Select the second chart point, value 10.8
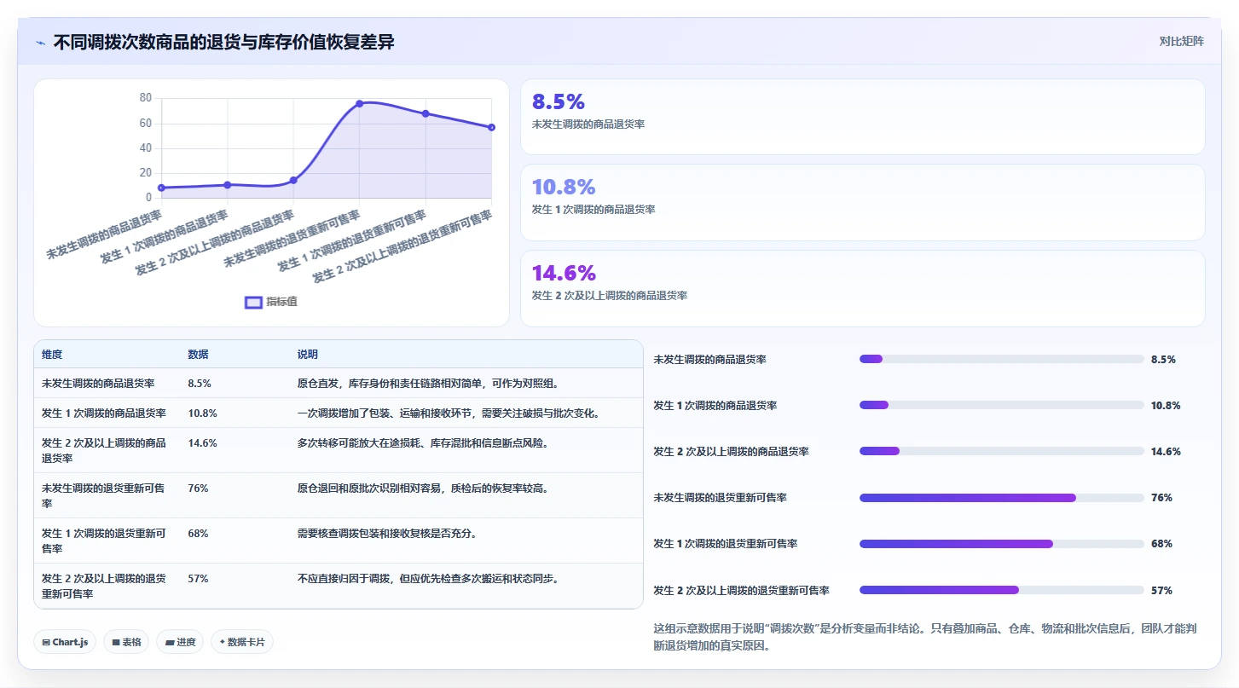Viewport: 1239px width, 688px height. click(x=227, y=184)
